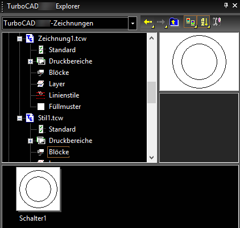Click the large circle preview image

(199, 62)
